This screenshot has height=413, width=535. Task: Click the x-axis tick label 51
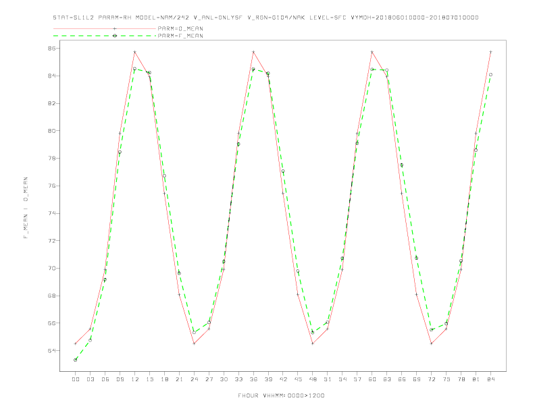pyautogui.click(x=328, y=379)
